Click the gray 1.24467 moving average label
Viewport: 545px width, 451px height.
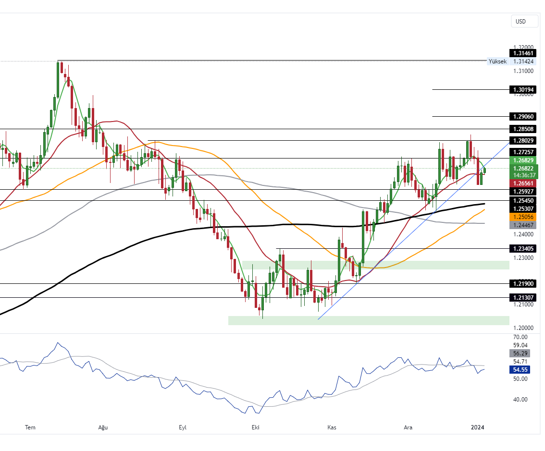pos(523,225)
